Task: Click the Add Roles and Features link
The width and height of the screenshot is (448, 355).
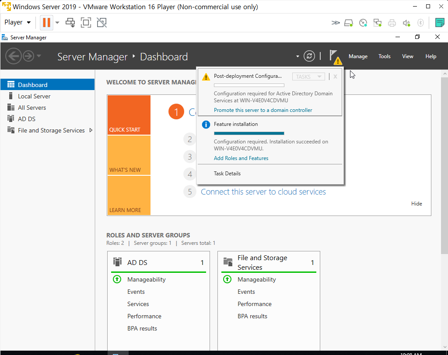Action: (x=241, y=158)
